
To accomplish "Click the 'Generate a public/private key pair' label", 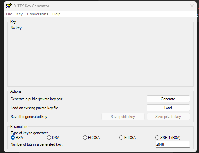I will pyautogui.click(x=36, y=99).
